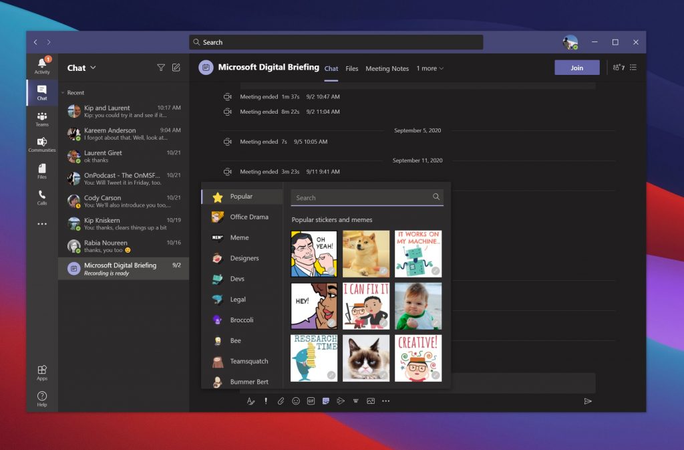Image resolution: width=684 pixels, height=450 pixels.
Task: Switch to the Files tab
Action: (x=351, y=68)
